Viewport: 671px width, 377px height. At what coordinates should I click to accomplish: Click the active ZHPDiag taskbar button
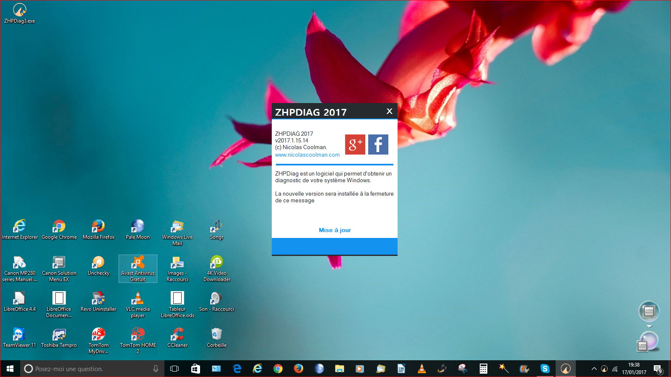[566, 369]
